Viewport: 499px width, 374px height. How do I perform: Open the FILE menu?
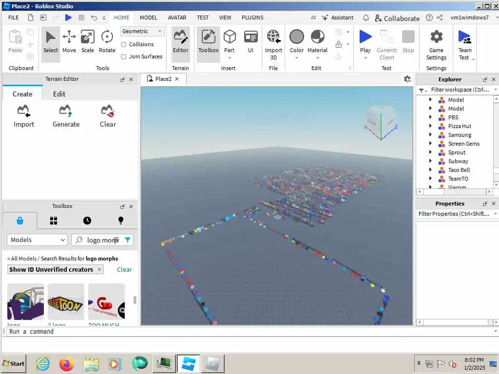point(13,18)
